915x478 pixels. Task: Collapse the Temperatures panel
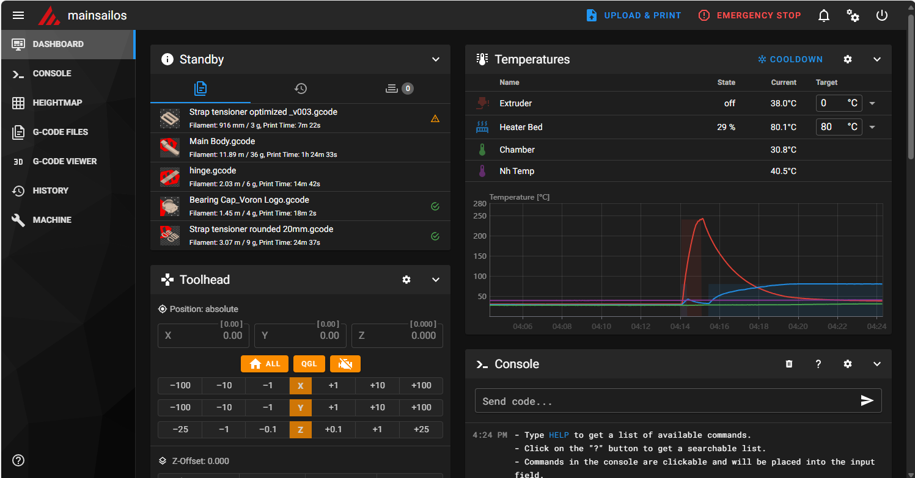click(x=877, y=59)
